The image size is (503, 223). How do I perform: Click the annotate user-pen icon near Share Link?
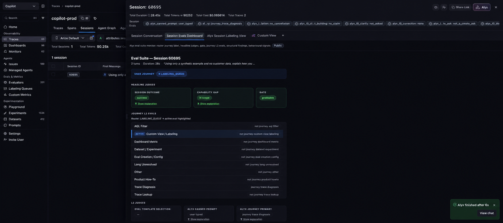click(444, 7)
